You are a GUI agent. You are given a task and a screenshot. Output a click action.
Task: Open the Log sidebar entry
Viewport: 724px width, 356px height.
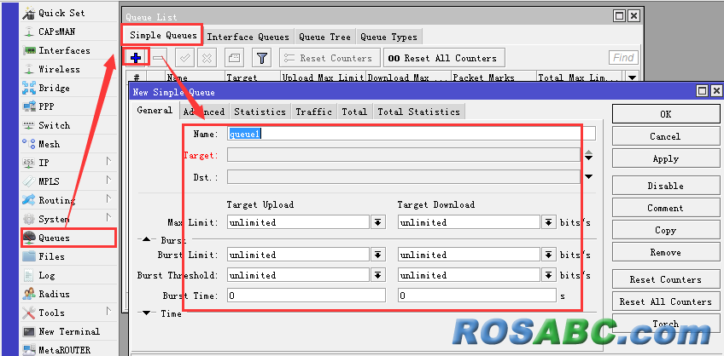[46, 275]
